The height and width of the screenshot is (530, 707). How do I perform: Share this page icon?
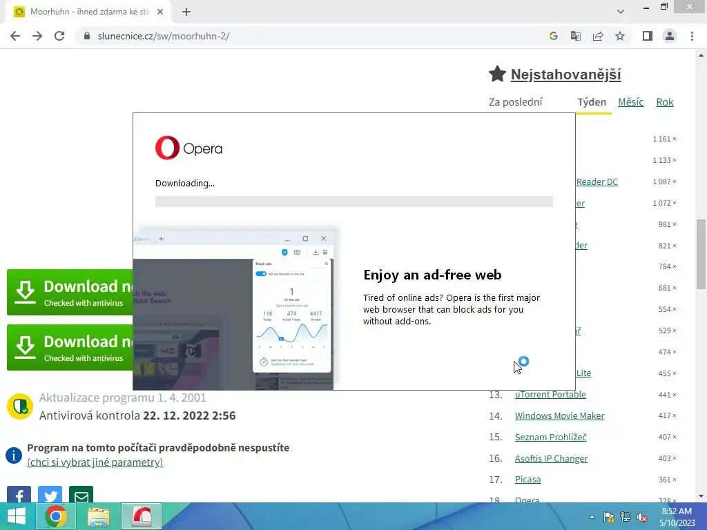pyautogui.click(x=598, y=36)
